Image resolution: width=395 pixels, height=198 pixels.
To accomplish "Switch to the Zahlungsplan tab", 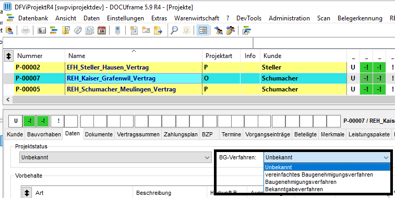I will tap(181, 134).
